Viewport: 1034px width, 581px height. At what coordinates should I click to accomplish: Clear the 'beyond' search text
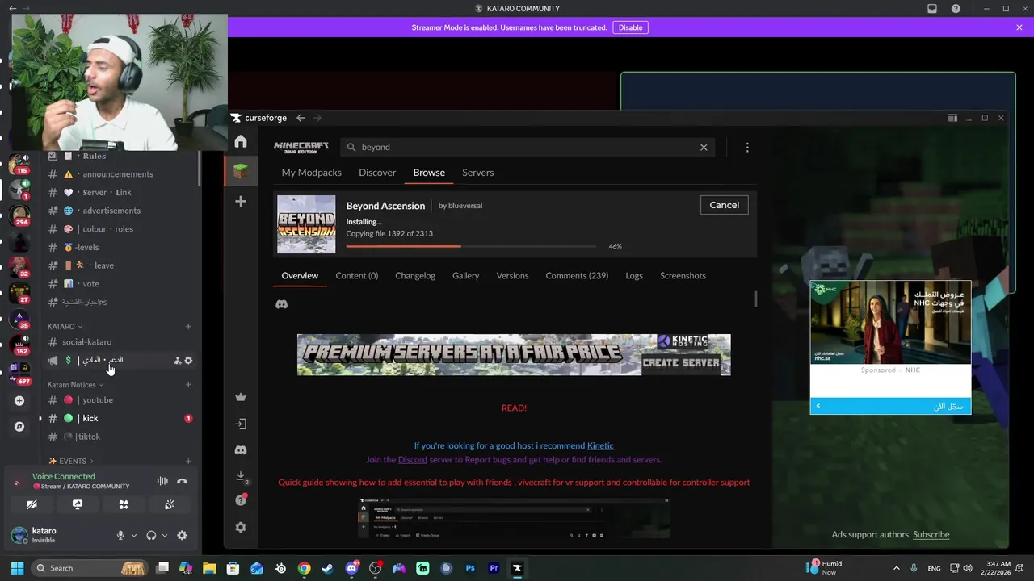704,147
